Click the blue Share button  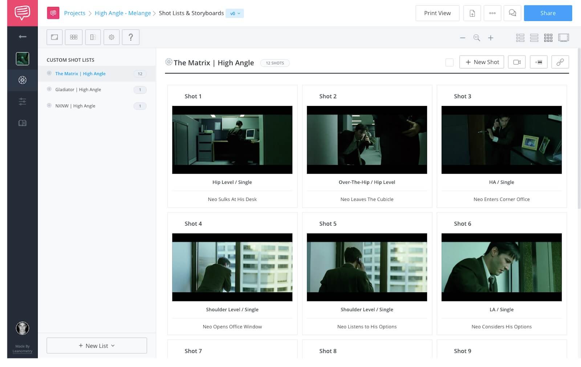pos(548,13)
